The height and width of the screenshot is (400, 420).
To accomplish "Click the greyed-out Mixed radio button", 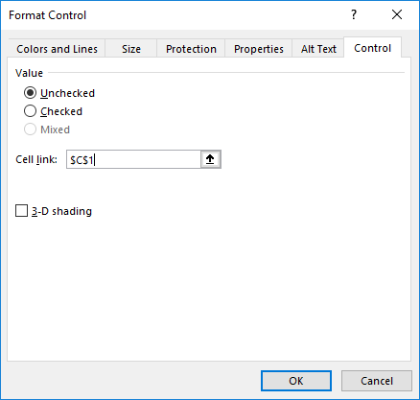I will [x=30, y=129].
